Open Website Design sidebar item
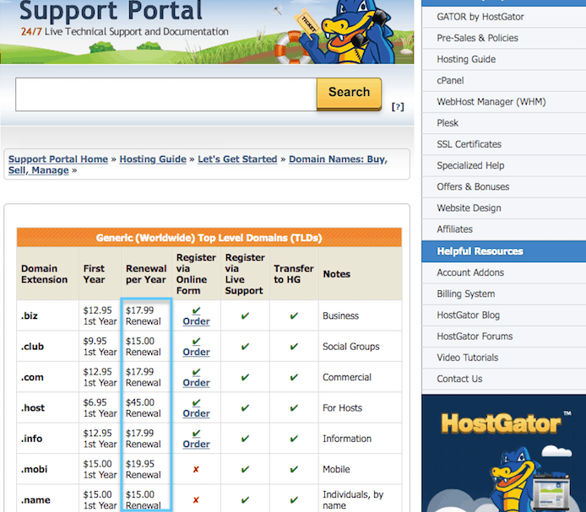Screen dimensions: 586x512 click(504, 208)
